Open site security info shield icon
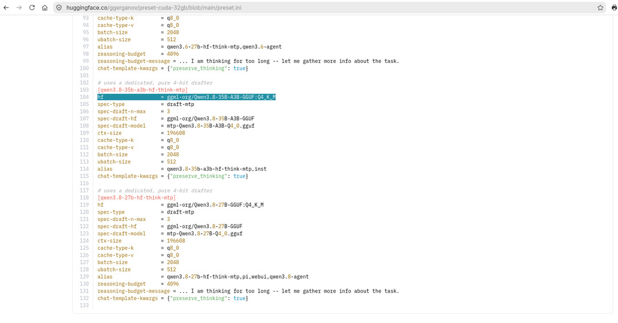Viewport: 618px width, 323px height. [x=59, y=7]
